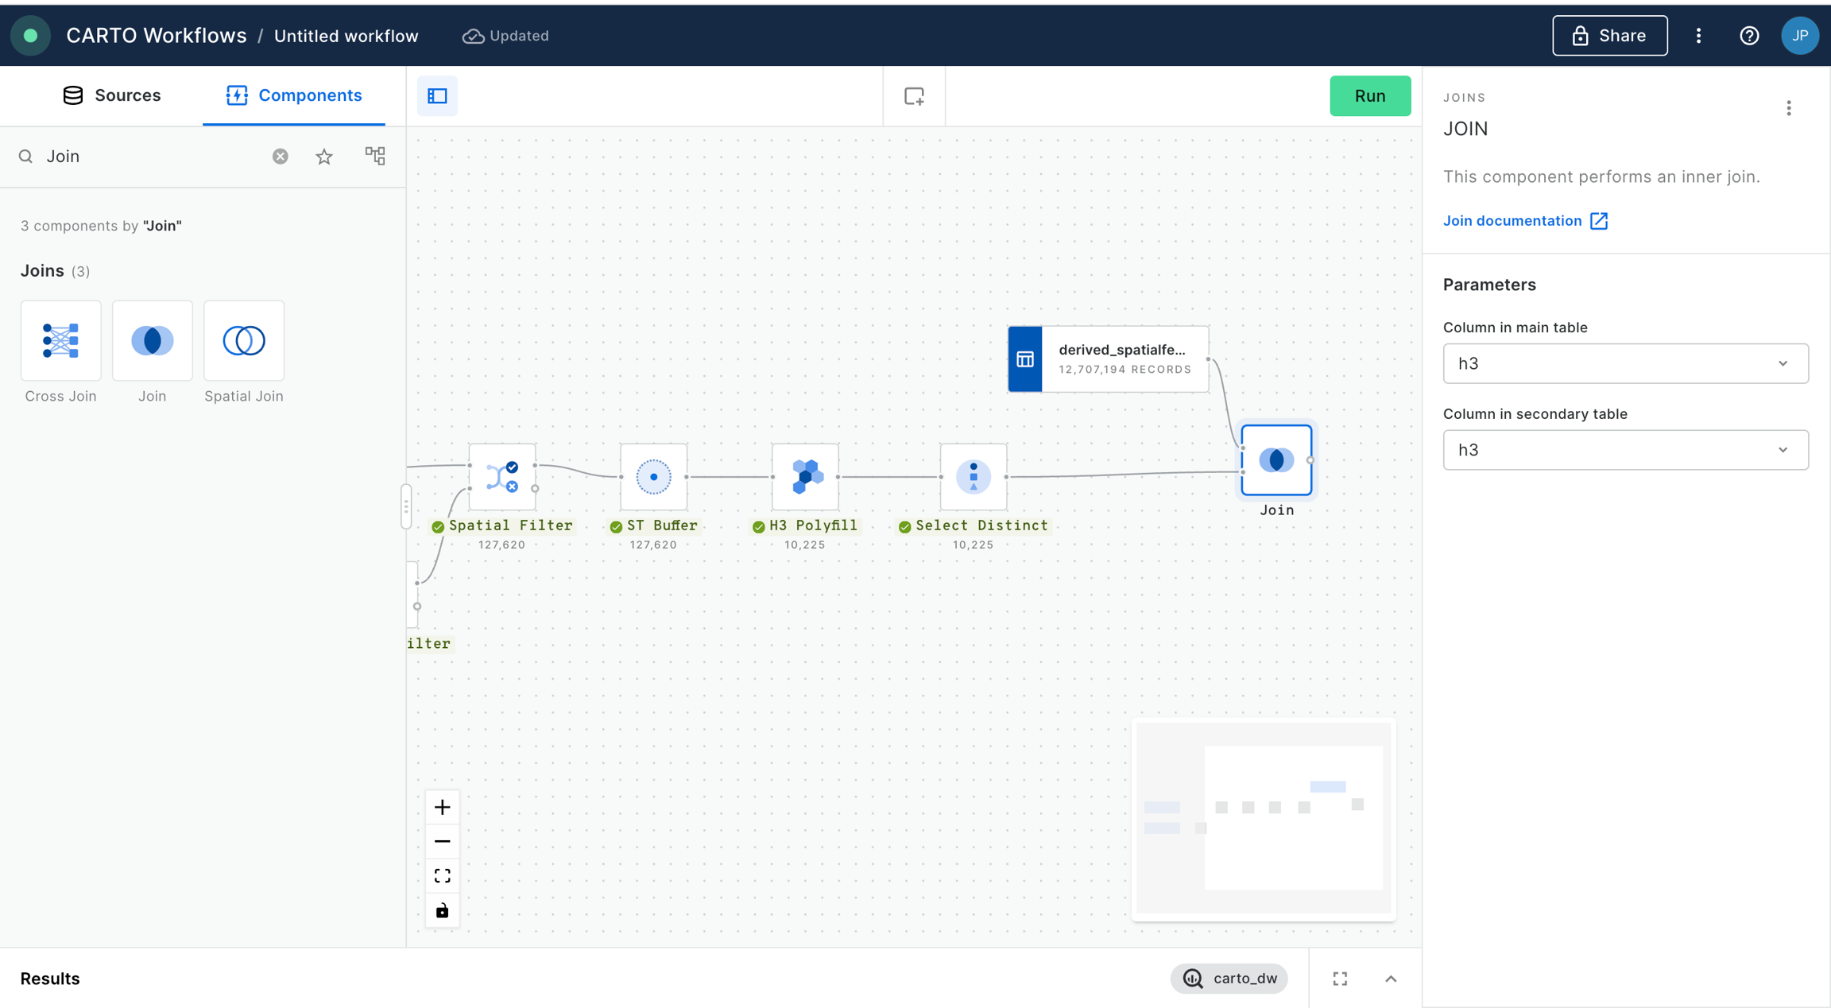The height and width of the screenshot is (1008, 1831).
Task: Open the Components tab
Action: (294, 95)
